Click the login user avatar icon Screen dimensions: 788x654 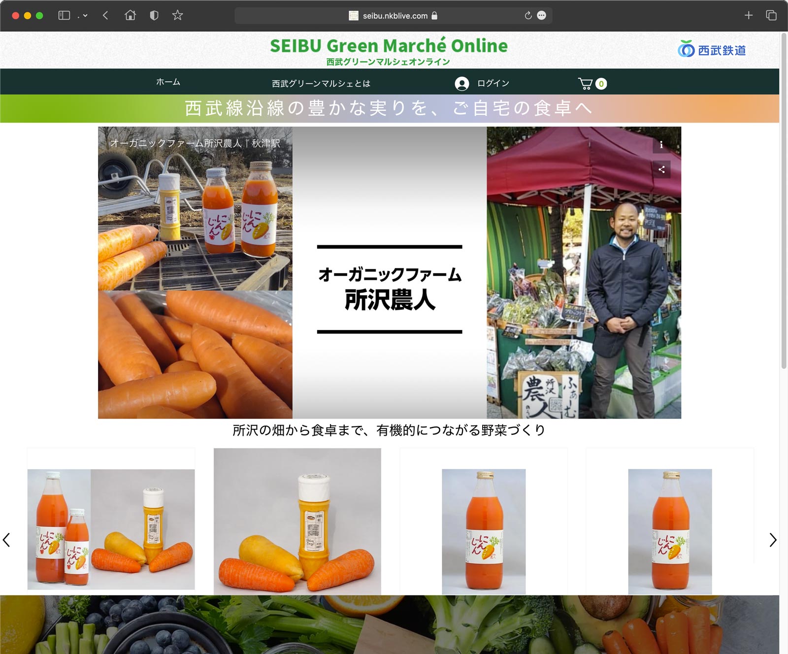pyautogui.click(x=461, y=84)
